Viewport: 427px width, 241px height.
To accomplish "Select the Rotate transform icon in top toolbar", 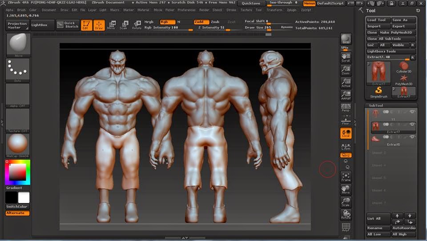I will [x=137, y=25].
